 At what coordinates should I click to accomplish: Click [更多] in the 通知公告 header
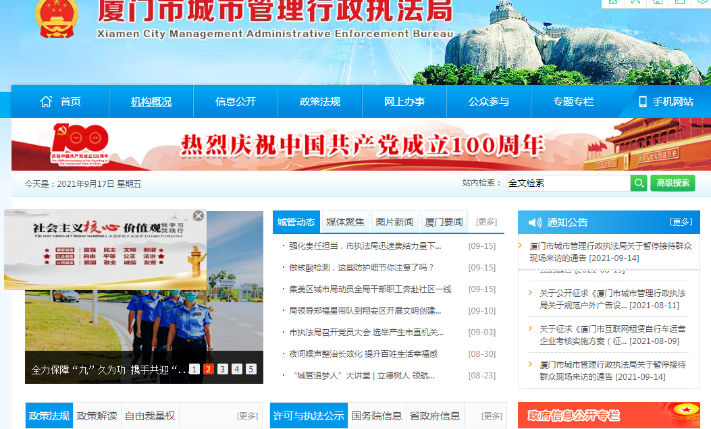point(681,222)
